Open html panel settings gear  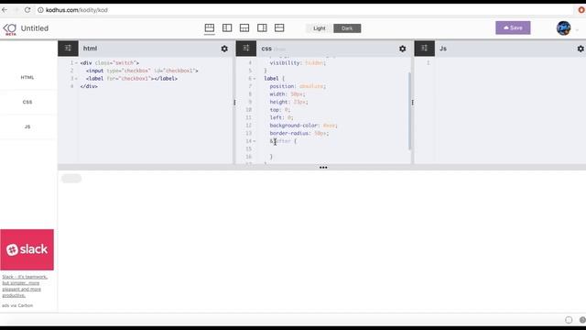(224, 49)
